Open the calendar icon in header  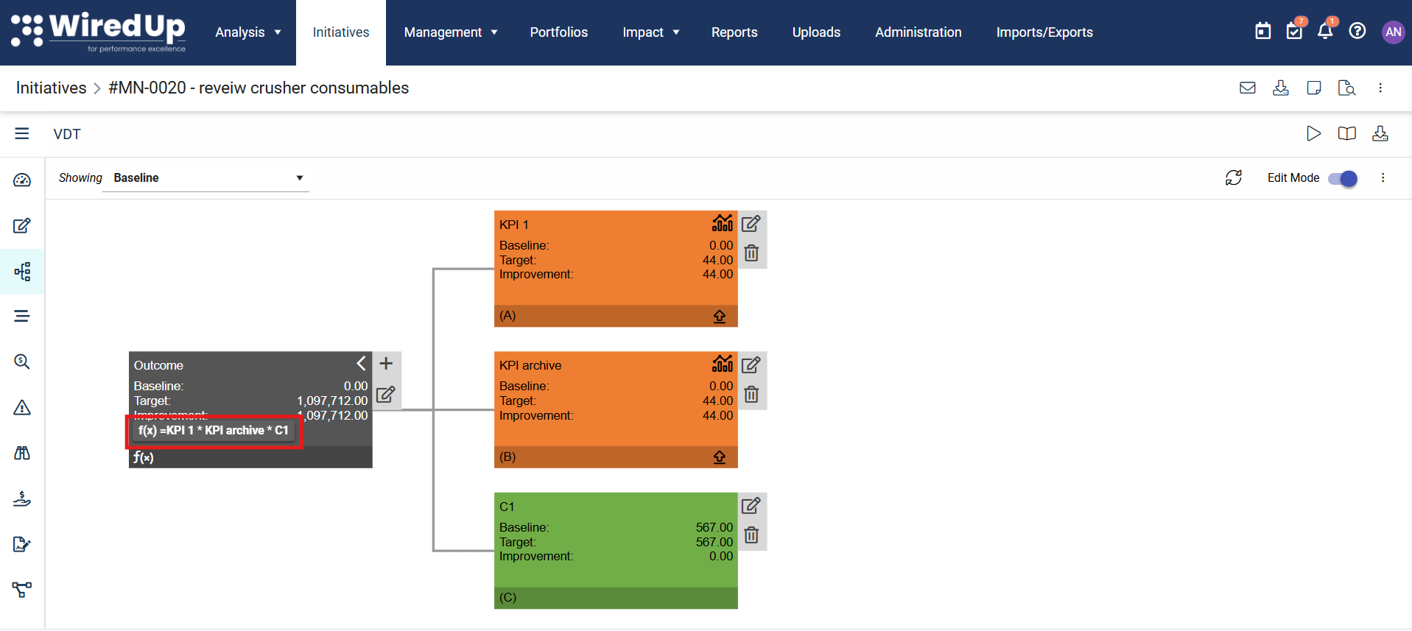pos(1263,31)
